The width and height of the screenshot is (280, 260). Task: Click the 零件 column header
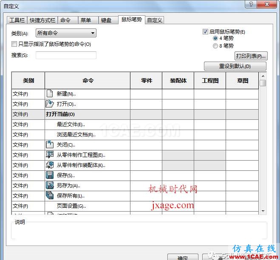tap(146, 81)
